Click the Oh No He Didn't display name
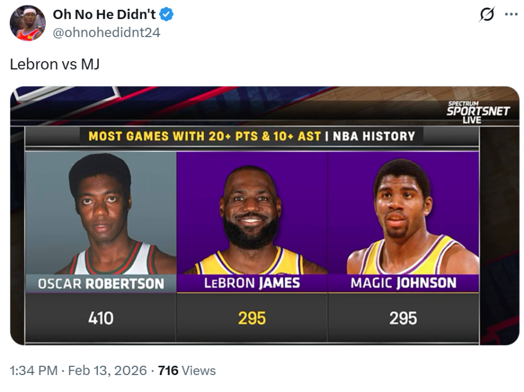This screenshot has height=392, width=524. tap(104, 15)
